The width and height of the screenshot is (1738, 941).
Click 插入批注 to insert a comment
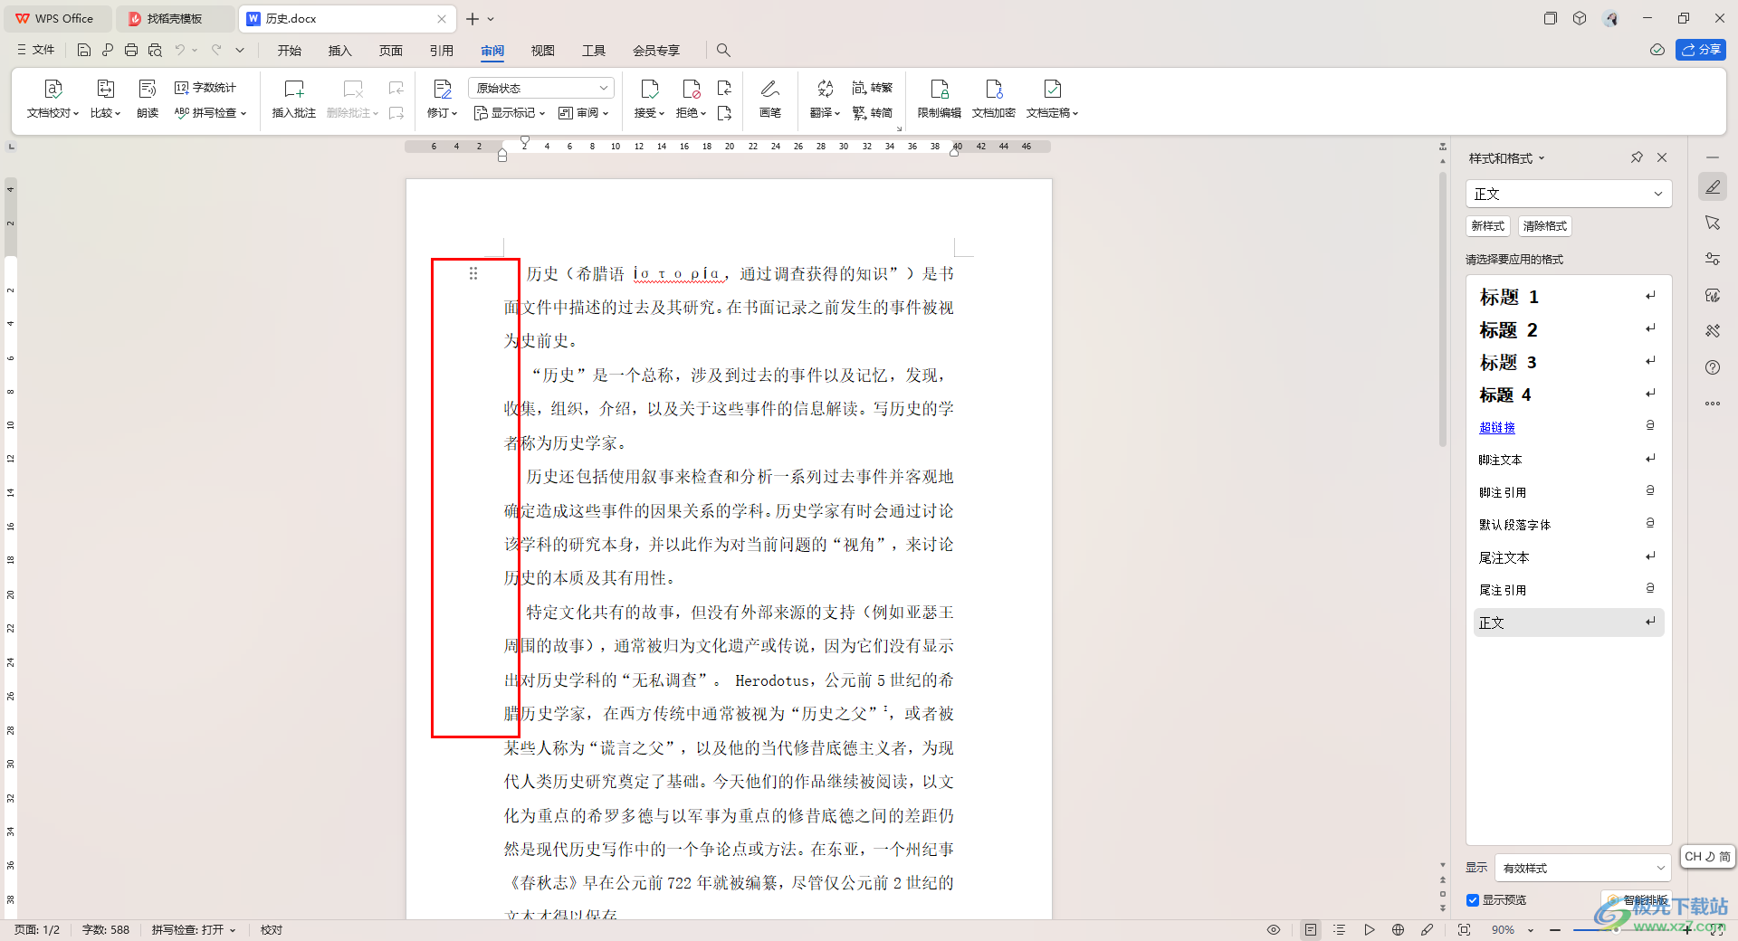pyautogui.click(x=293, y=99)
